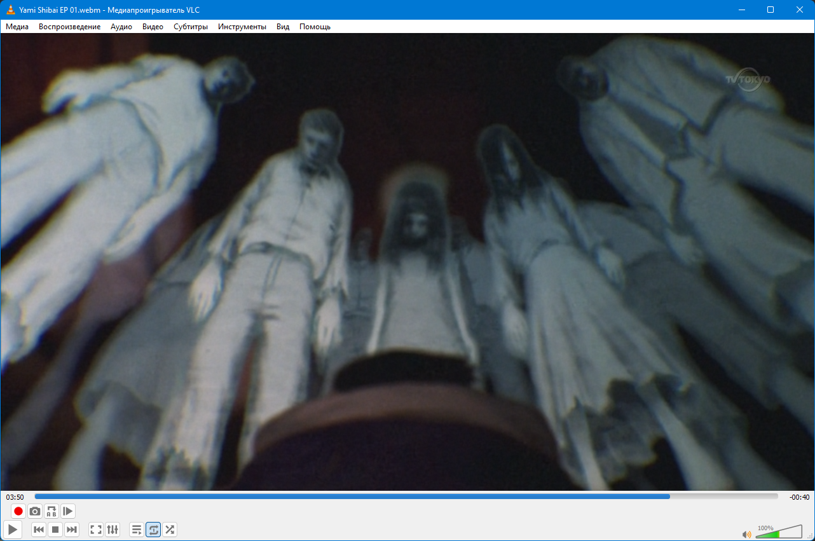Skip to the next media item
Screen dimensions: 815x541
pyautogui.click(x=72, y=530)
